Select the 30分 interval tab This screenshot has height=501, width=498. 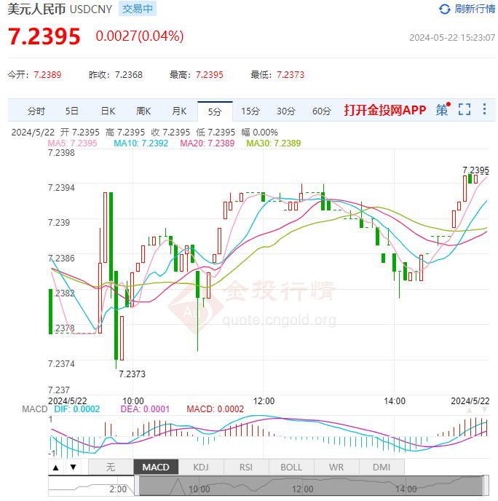pyautogui.click(x=286, y=111)
